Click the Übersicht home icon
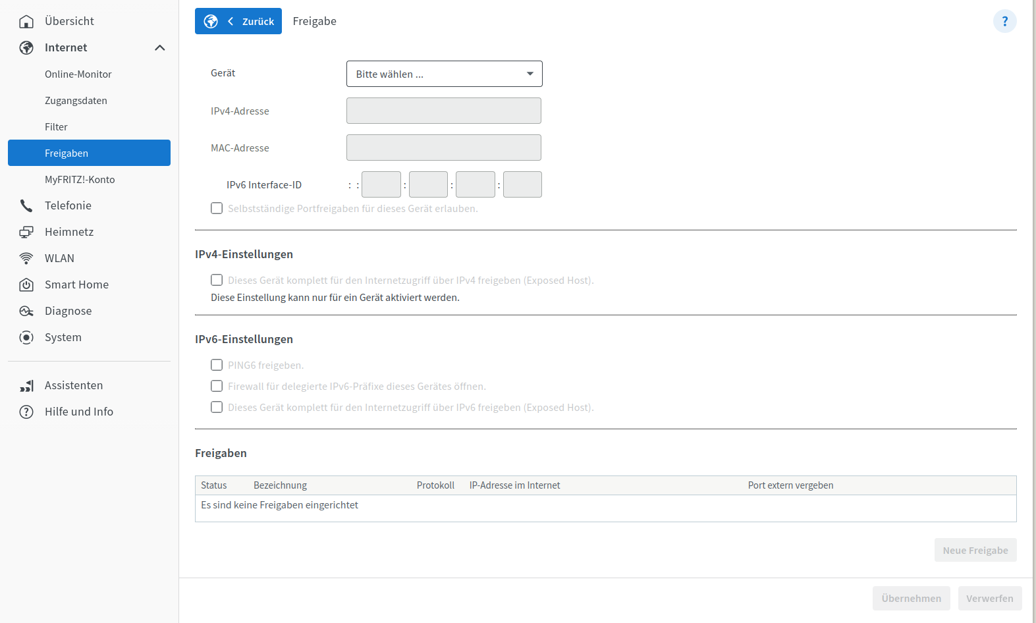 pos(26,22)
